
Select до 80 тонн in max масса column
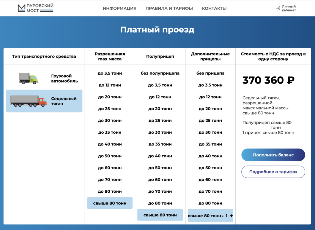(110, 191)
